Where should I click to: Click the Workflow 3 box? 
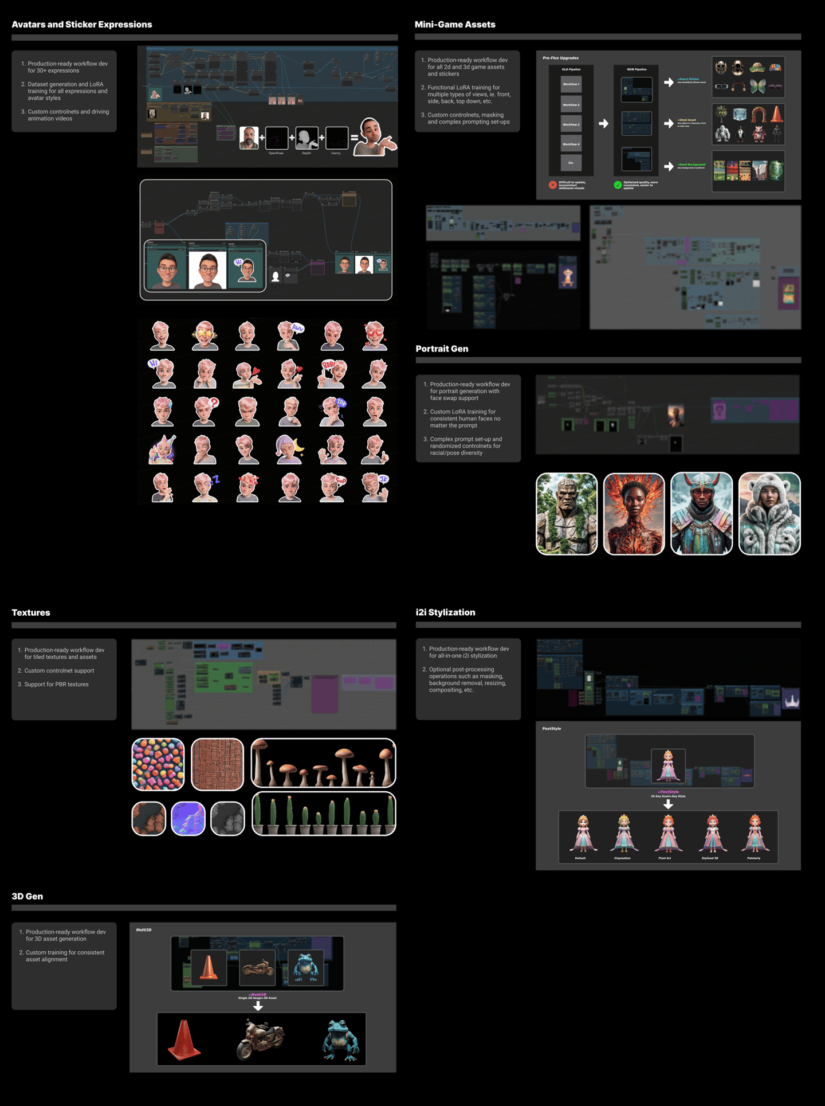(x=571, y=124)
